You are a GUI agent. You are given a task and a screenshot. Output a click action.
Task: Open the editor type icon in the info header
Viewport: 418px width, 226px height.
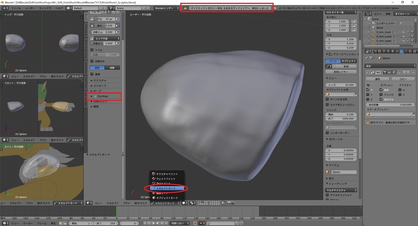coord(5,8)
